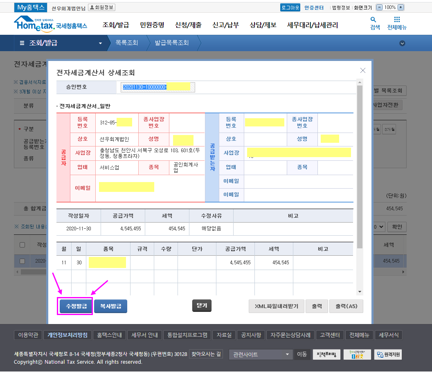Click the 출력(A5) button

click(346, 306)
